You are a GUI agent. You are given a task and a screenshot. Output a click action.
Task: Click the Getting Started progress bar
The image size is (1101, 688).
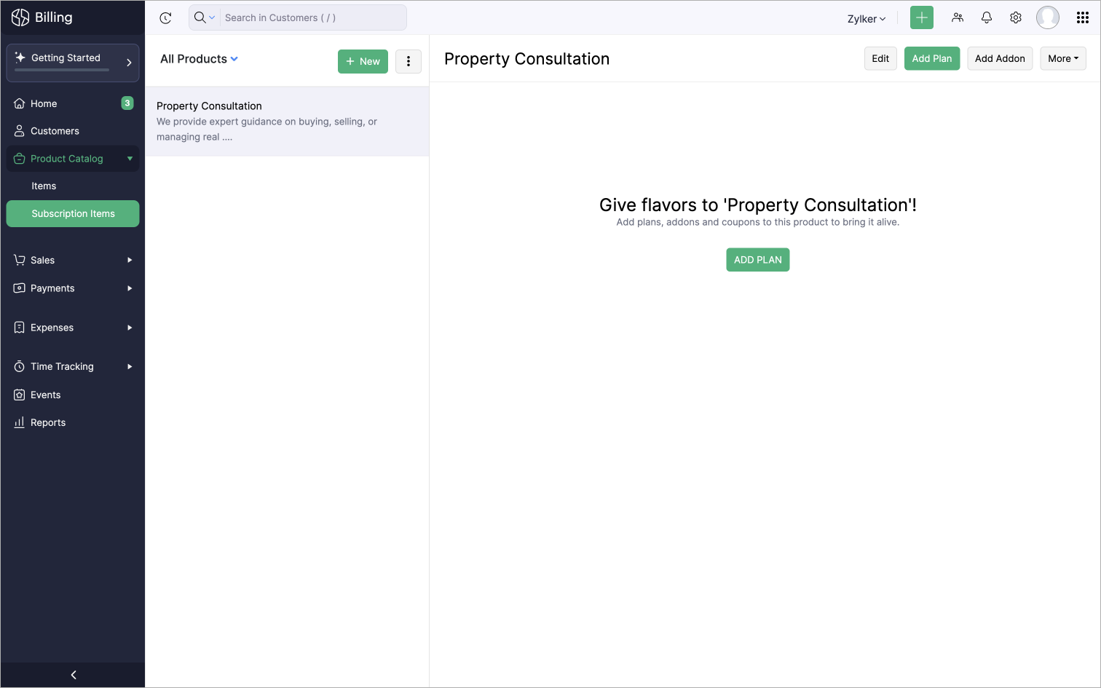tap(62, 70)
